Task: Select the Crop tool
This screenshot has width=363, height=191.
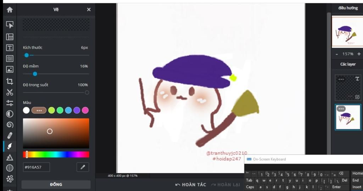Action: point(10,81)
